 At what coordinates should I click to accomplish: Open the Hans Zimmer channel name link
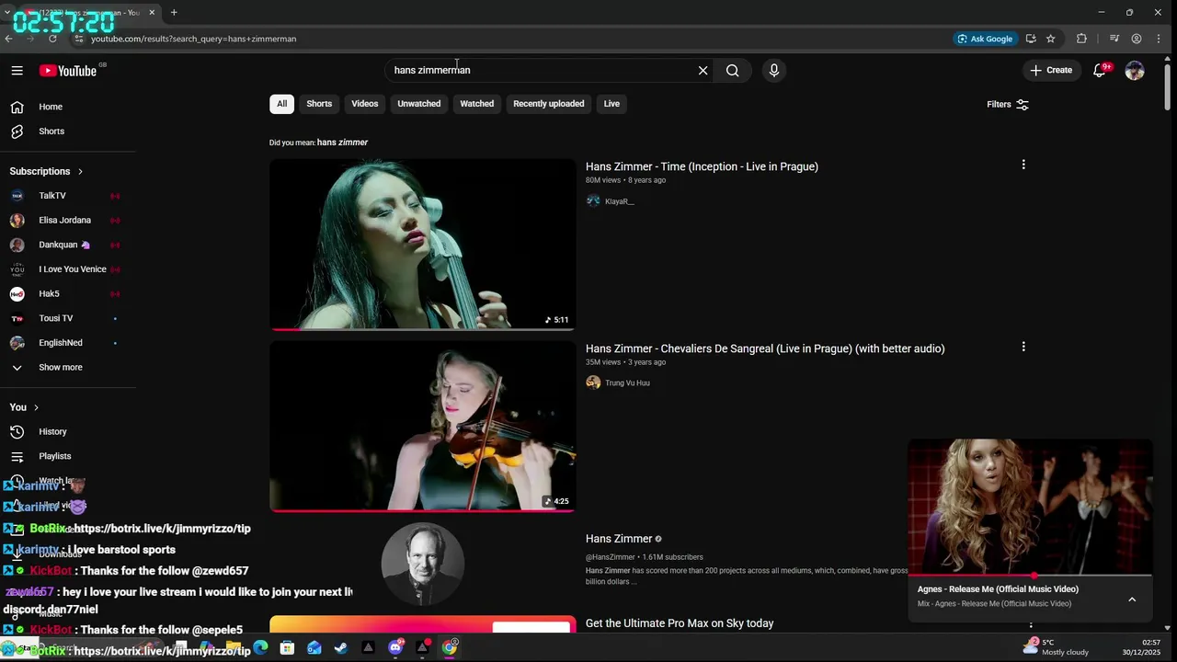tap(619, 539)
